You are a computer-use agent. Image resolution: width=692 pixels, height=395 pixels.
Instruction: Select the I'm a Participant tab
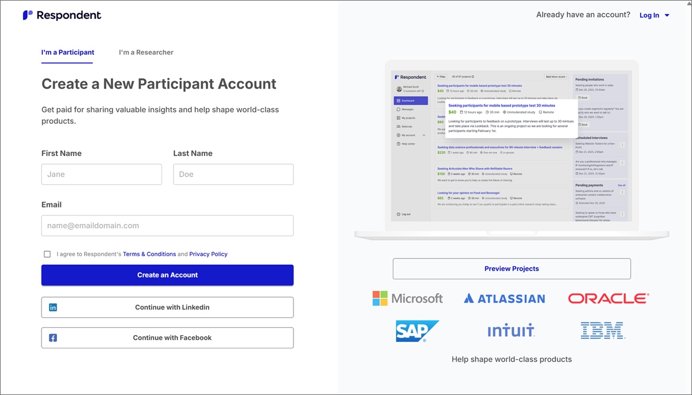(67, 52)
